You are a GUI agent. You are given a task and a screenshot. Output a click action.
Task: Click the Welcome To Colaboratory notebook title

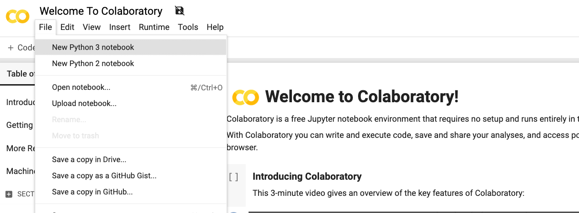(x=101, y=11)
